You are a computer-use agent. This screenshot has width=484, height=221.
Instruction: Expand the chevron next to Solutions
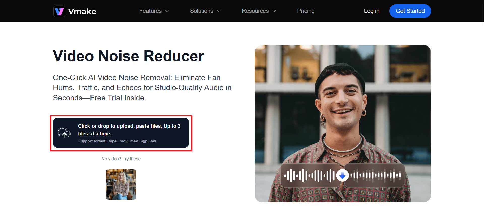click(219, 11)
